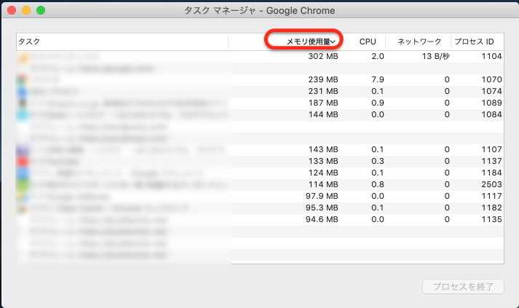Select the row using 231 MB
Screen dimensions: 519x308
260,91
